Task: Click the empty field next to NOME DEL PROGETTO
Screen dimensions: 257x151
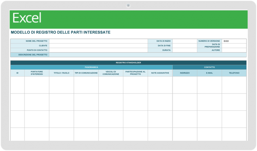Action: click(98, 41)
